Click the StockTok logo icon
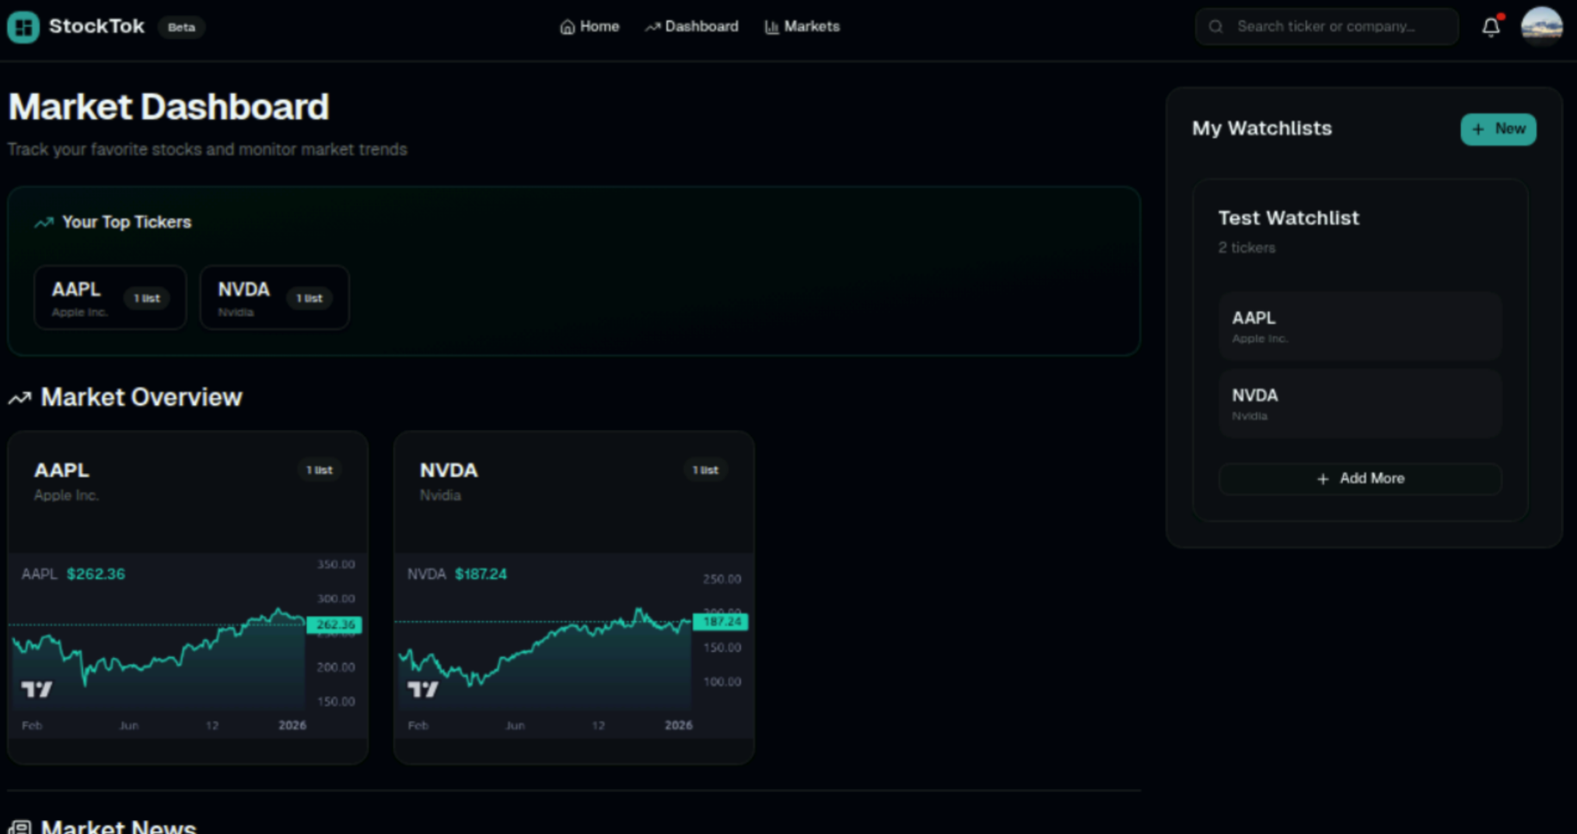This screenshot has width=1577, height=834. (x=23, y=27)
